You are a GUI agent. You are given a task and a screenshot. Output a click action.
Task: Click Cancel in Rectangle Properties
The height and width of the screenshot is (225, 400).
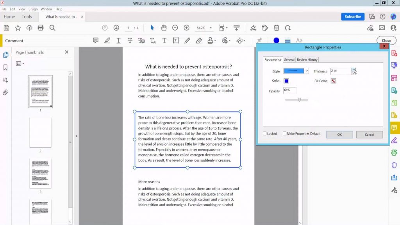coord(370,135)
